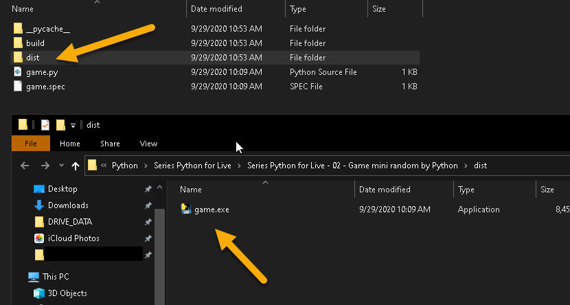Expand hidden parent folders in address bar
570x305 pixels.
[104, 166]
